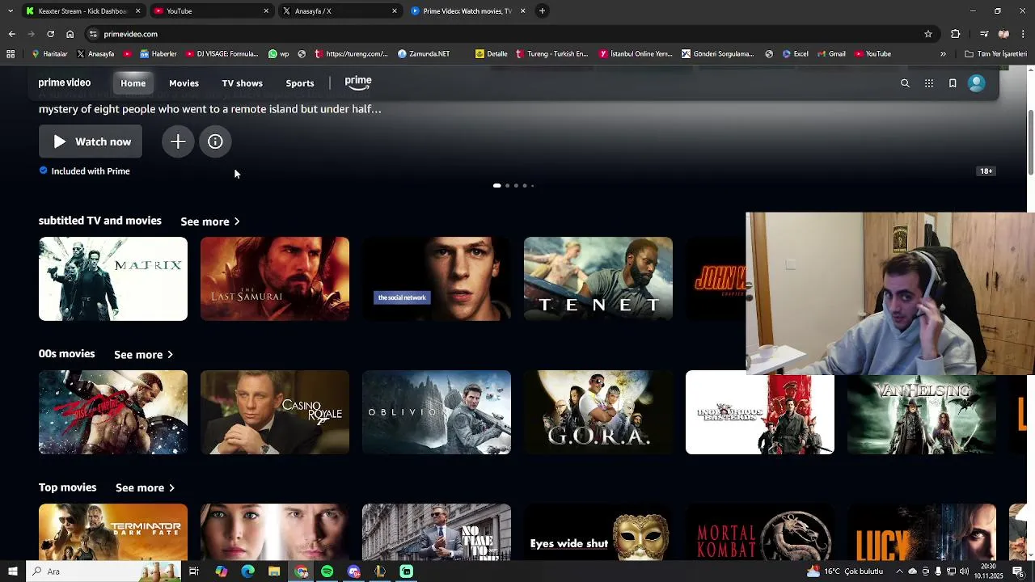Open The Last Samurai thumbnail
The height and width of the screenshot is (582, 1035).
click(x=275, y=279)
